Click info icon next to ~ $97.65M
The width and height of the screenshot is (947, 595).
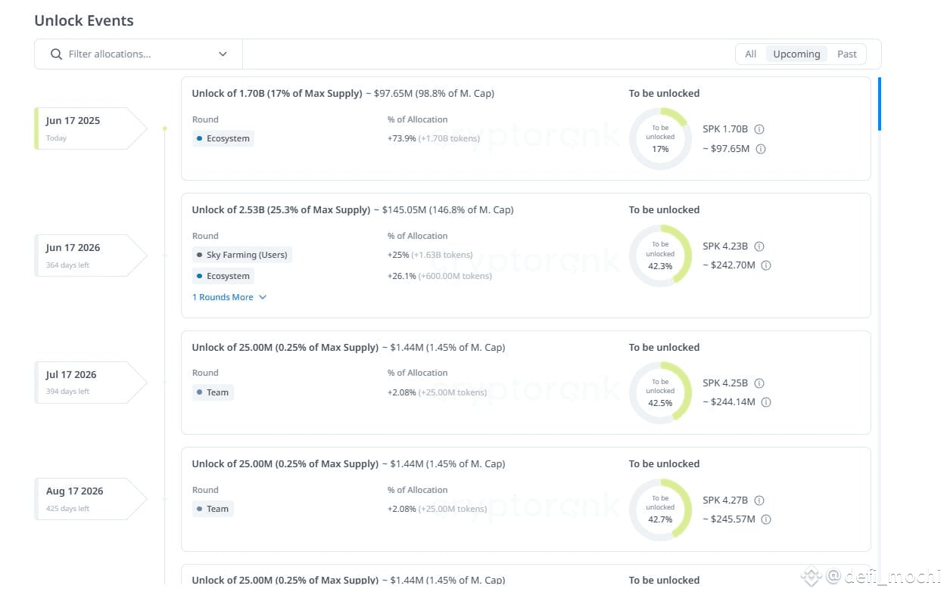click(x=761, y=149)
